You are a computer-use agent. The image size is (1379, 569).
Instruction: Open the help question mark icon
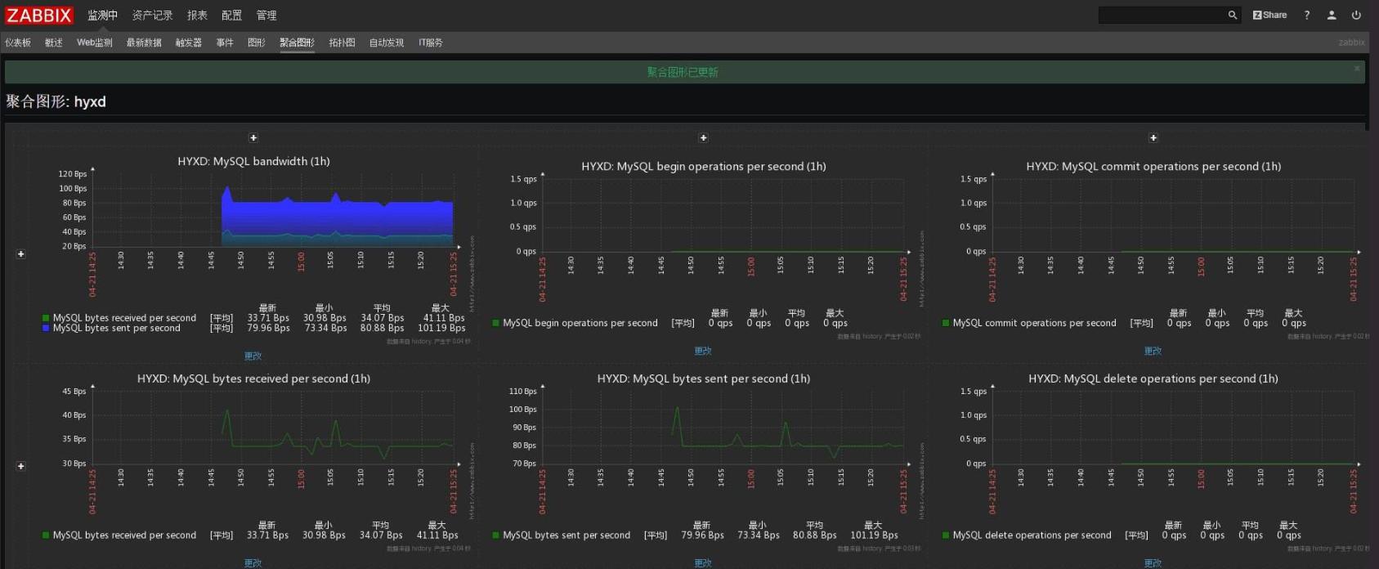coord(1307,15)
